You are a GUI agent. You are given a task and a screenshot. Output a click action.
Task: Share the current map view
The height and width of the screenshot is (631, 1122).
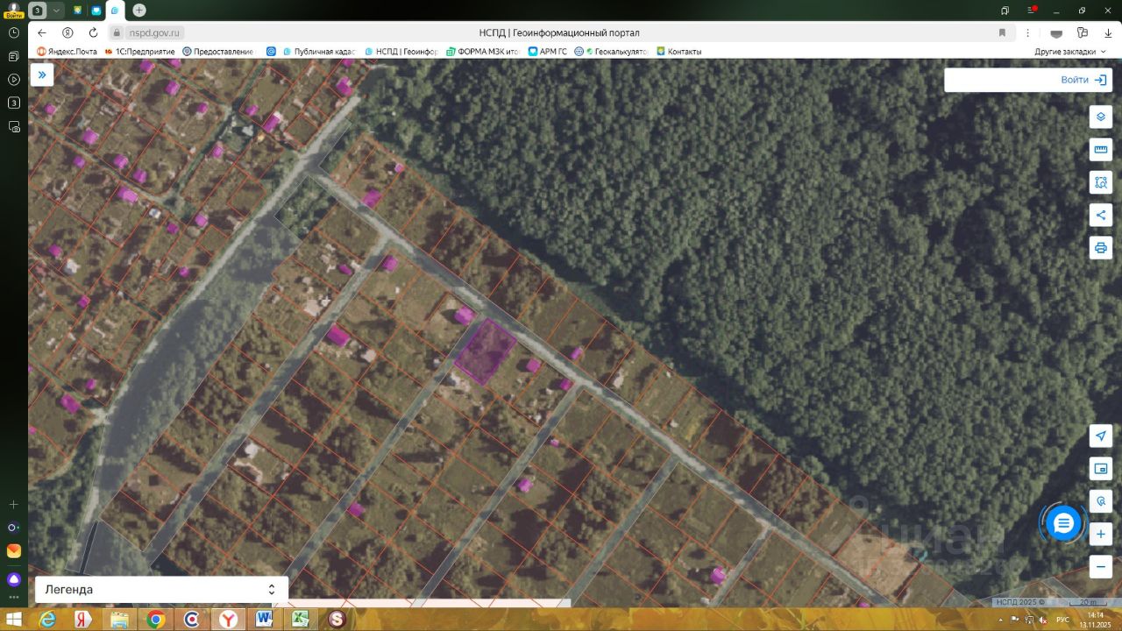point(1101,215)
